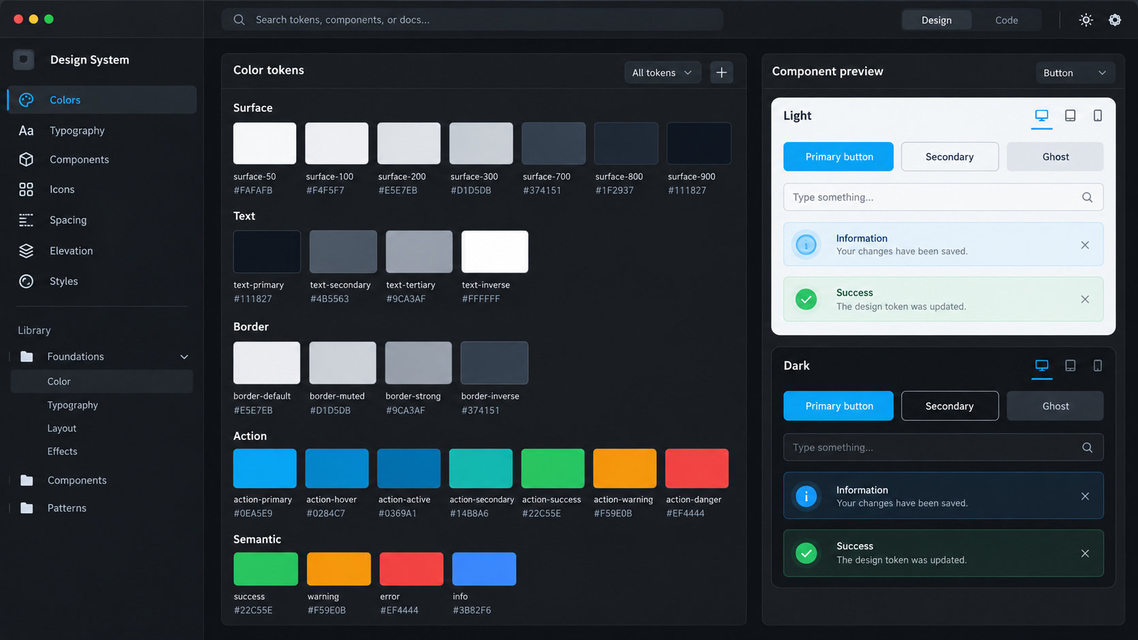Click the Styles circle icon

coord(26,281)
